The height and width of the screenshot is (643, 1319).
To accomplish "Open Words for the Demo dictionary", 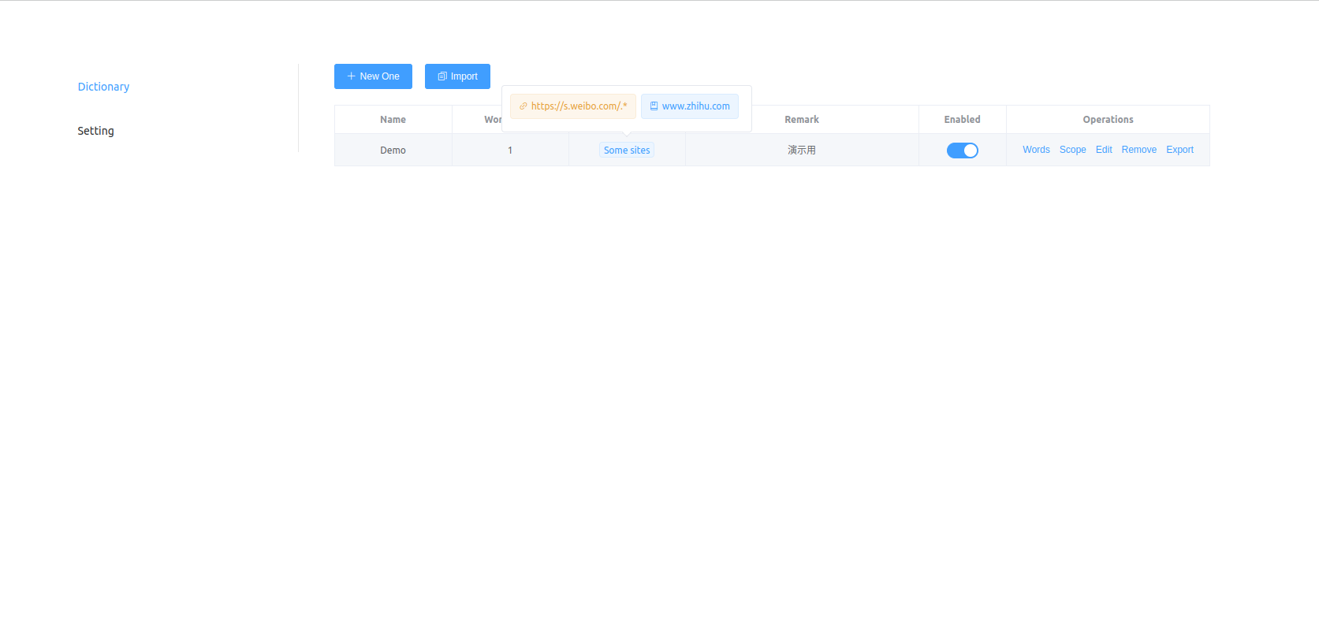I will click(x=1036, y=150).
